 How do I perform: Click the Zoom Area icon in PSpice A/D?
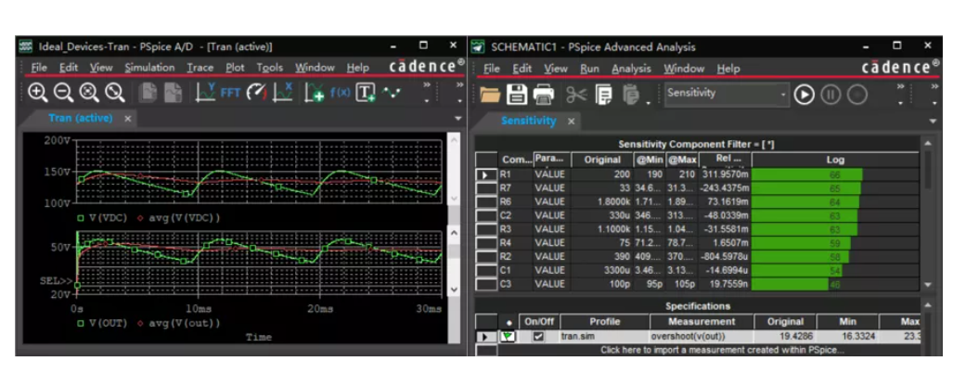click(x=89, y=93)
